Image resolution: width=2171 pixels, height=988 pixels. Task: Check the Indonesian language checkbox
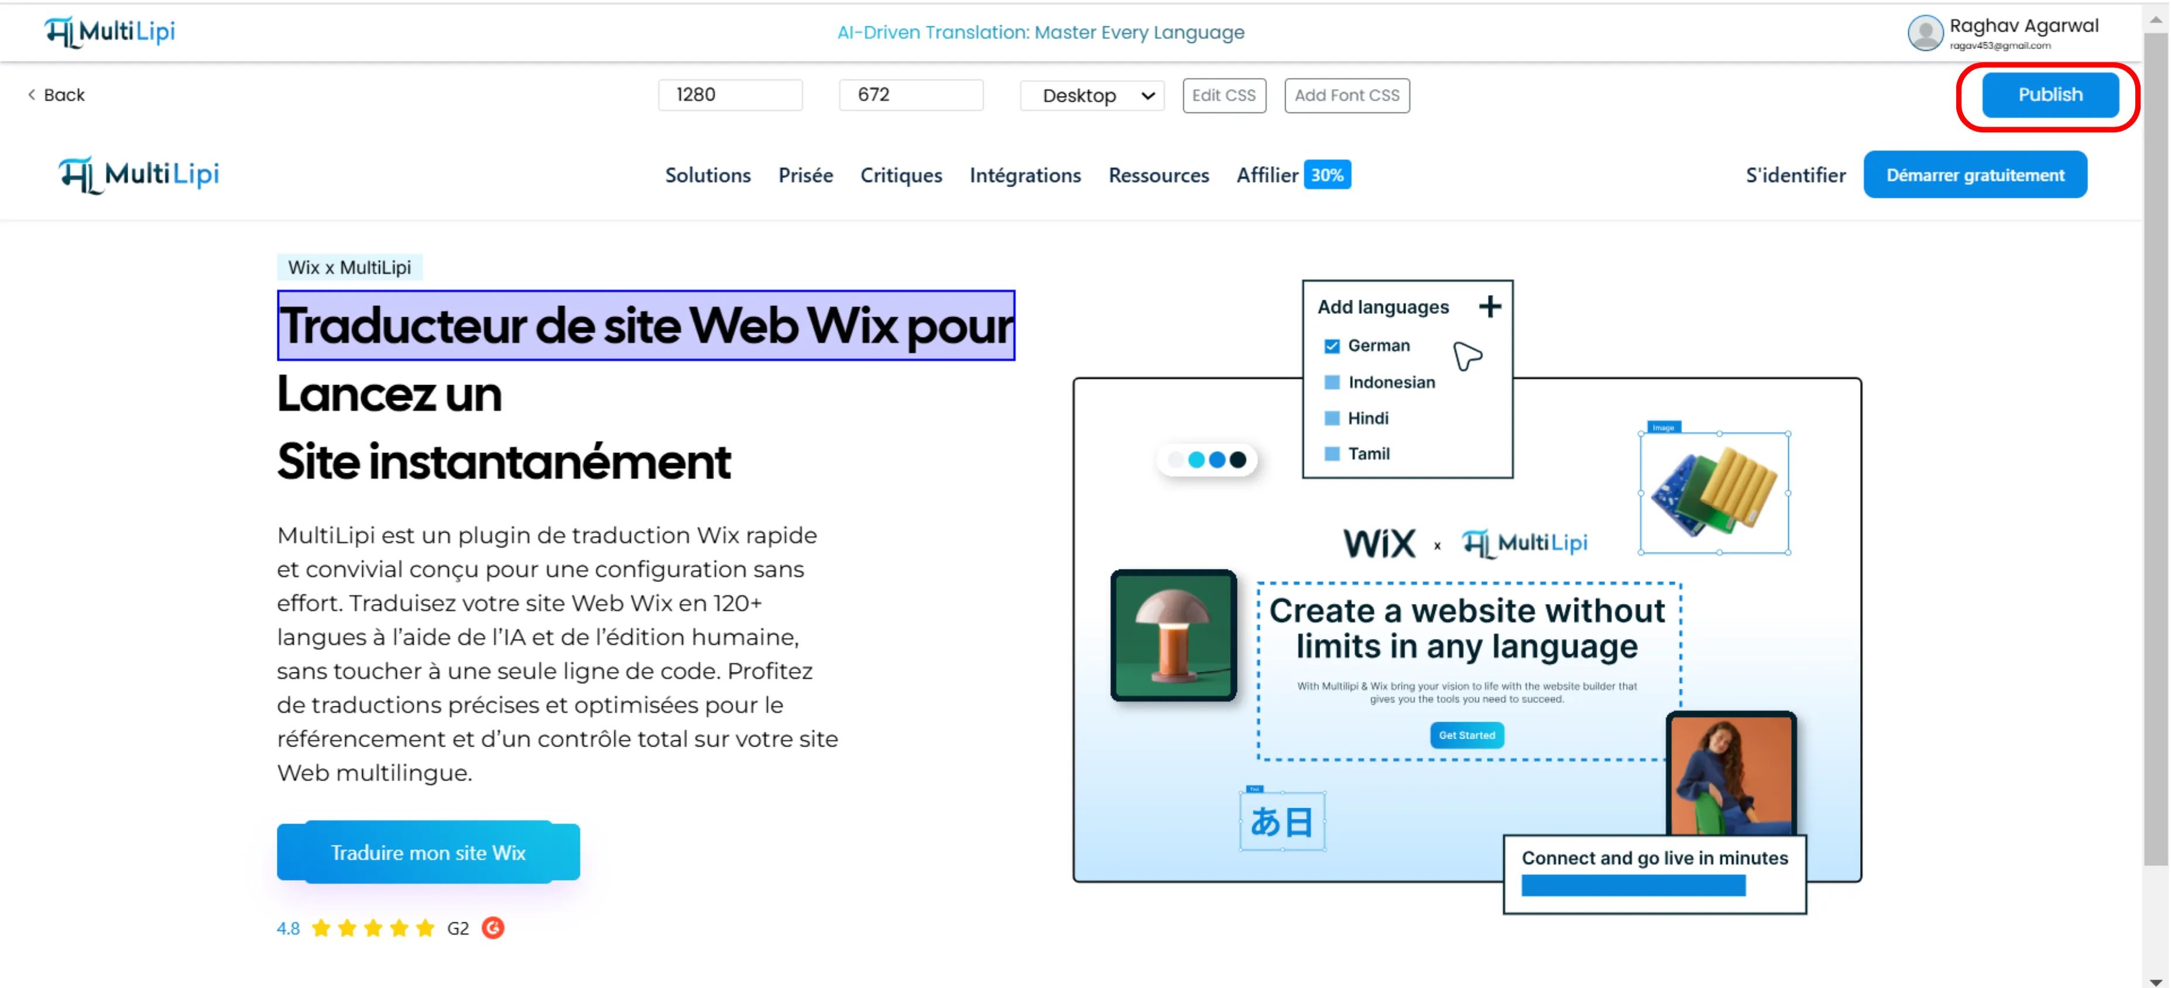point(1332,382)
